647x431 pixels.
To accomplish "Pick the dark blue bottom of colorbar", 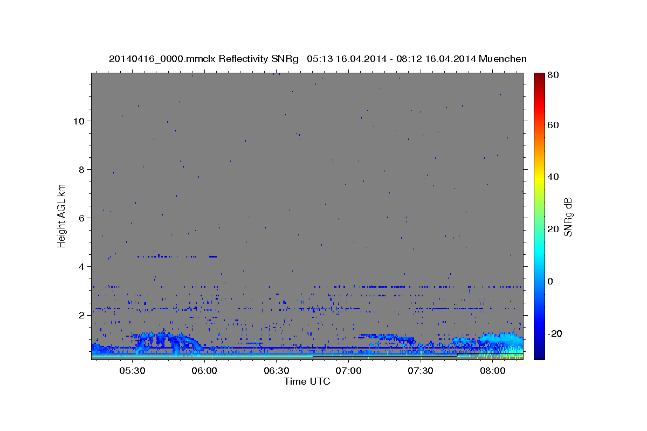I will coord(539,354).
